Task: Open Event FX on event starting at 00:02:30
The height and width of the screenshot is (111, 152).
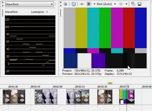Action: point(102,100)
